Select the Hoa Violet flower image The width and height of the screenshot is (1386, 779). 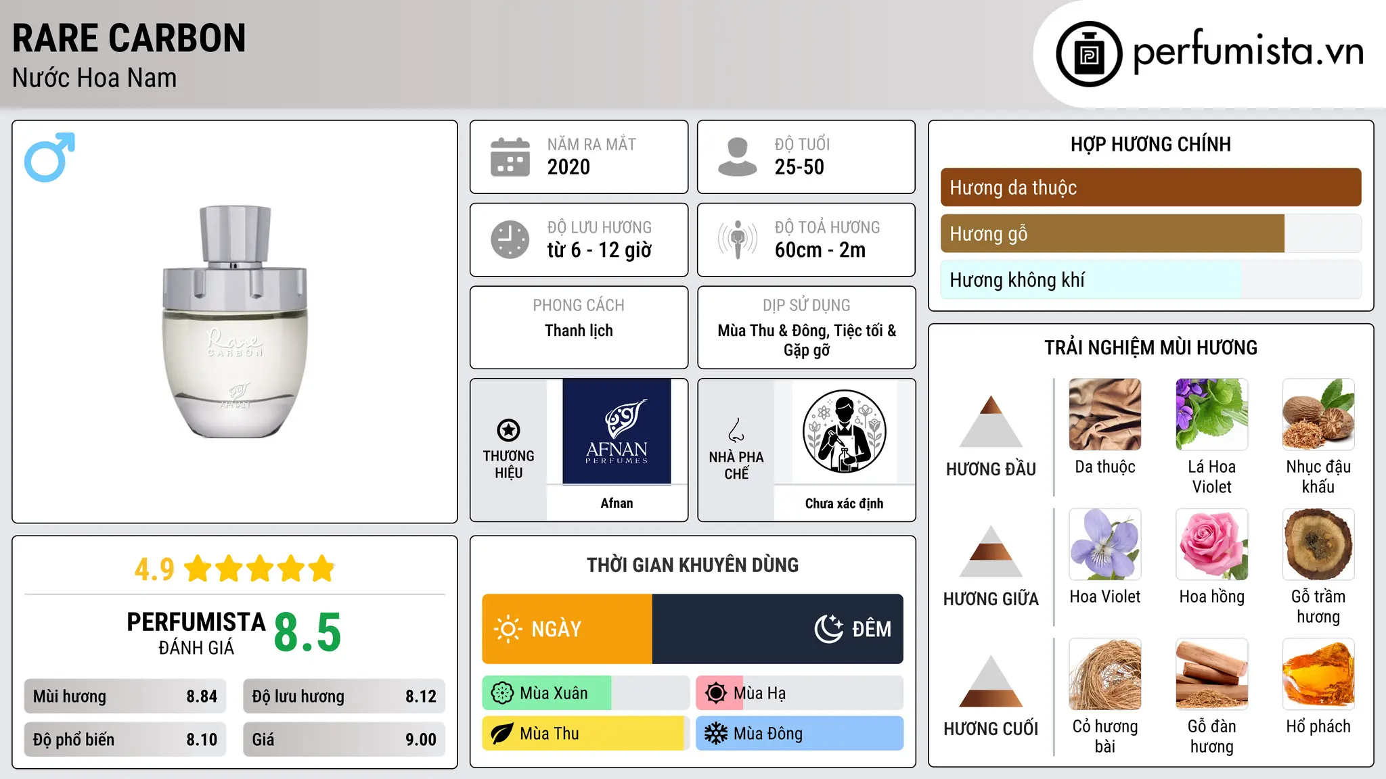[x=1105, y=544]
